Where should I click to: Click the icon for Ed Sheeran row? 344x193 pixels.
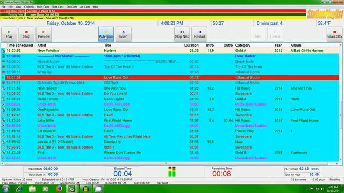coord(3,131)
